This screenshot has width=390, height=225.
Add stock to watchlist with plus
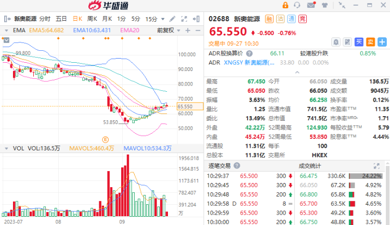[382, 42]
